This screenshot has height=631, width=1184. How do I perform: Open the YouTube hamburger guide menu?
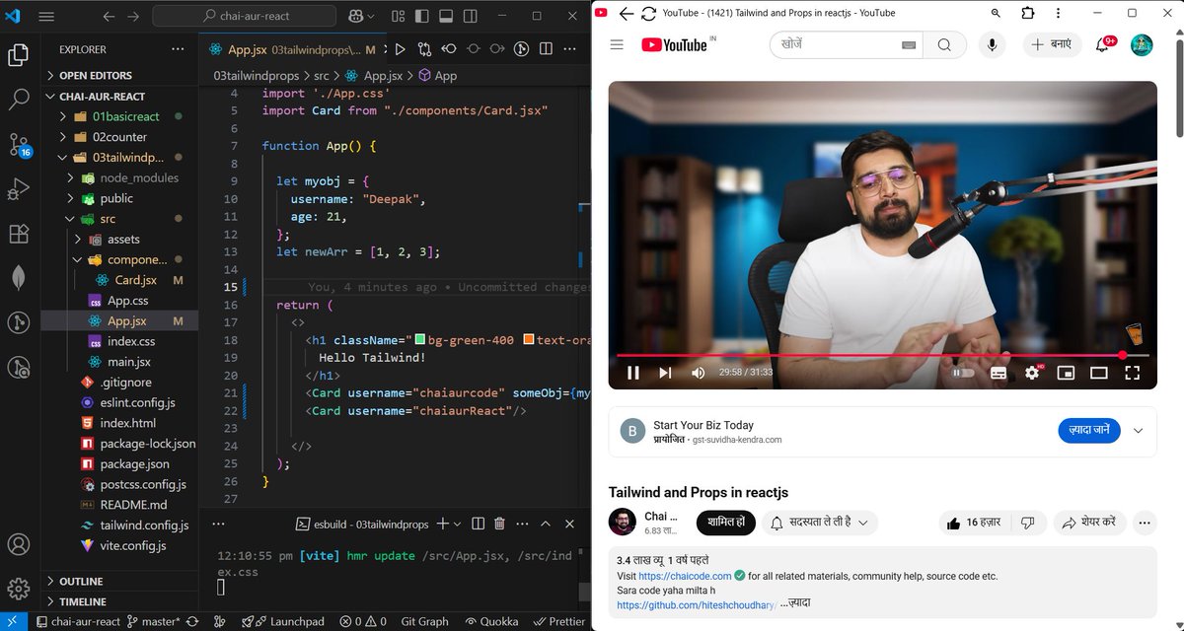(617, 44)
